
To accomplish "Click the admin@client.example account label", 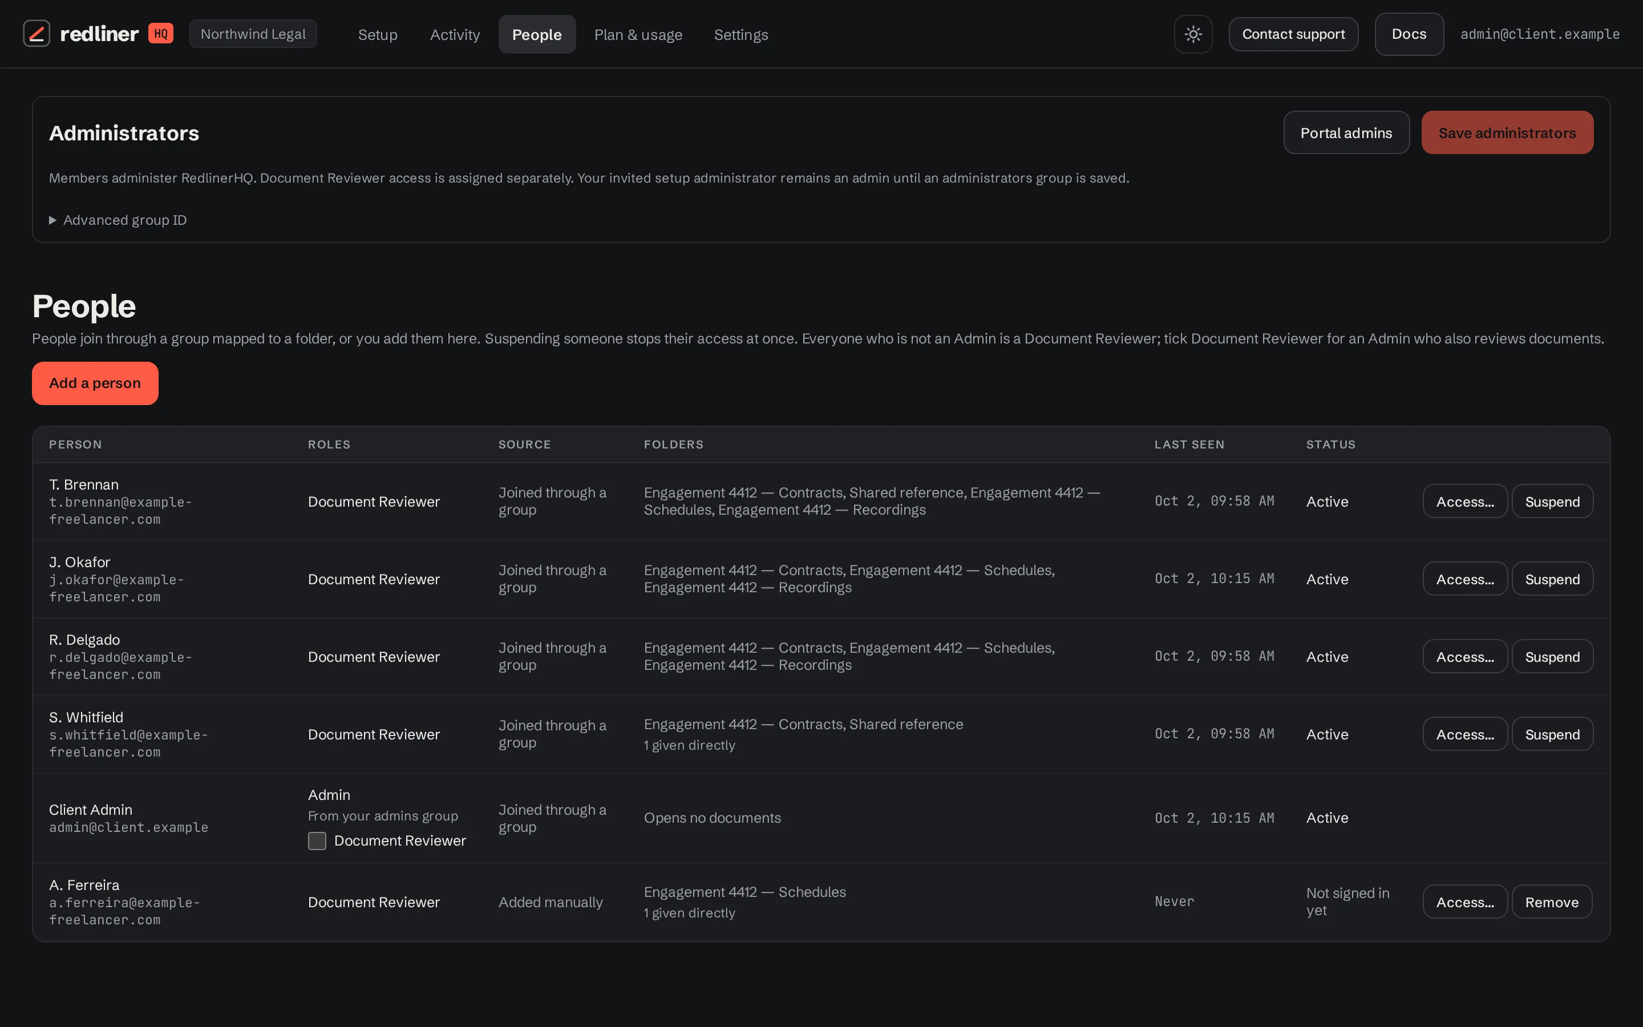I will click(1540, 34).
